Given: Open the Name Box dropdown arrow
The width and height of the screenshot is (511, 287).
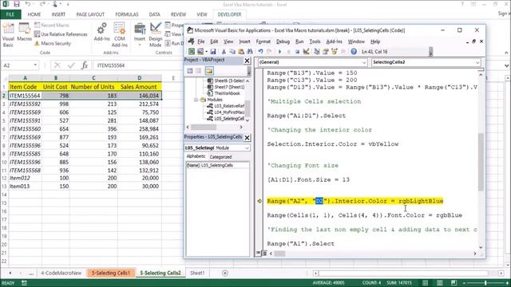Looking at the screenshot, I should (x=35, y=65).
